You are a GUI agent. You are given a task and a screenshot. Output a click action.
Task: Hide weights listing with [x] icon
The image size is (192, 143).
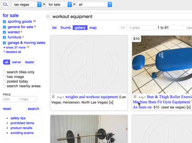click(111, 102)
